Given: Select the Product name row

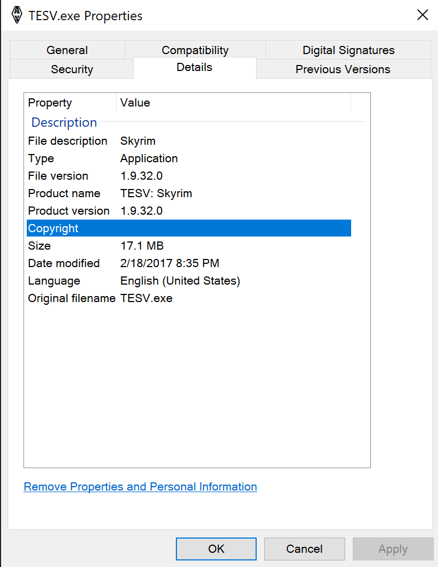Looking at the screenshot, I should tap(189, 193).
